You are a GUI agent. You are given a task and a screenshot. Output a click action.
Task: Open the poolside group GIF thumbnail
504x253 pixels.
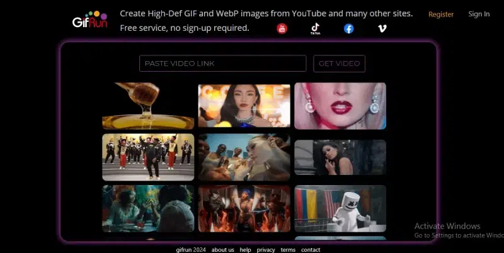pyautogui.click(x=244, y=157)
